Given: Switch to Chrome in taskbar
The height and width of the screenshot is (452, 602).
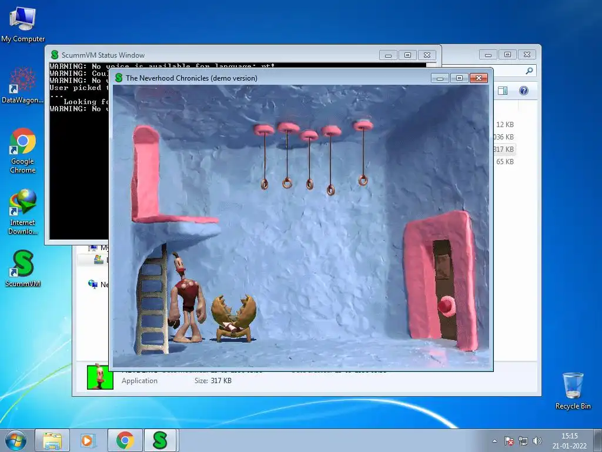Looking at the screenshot, I should [125, 440].
